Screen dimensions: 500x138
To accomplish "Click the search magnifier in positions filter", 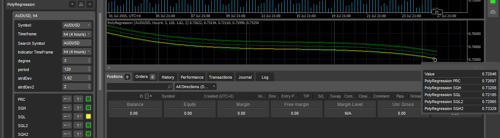I will pos(169,87).
